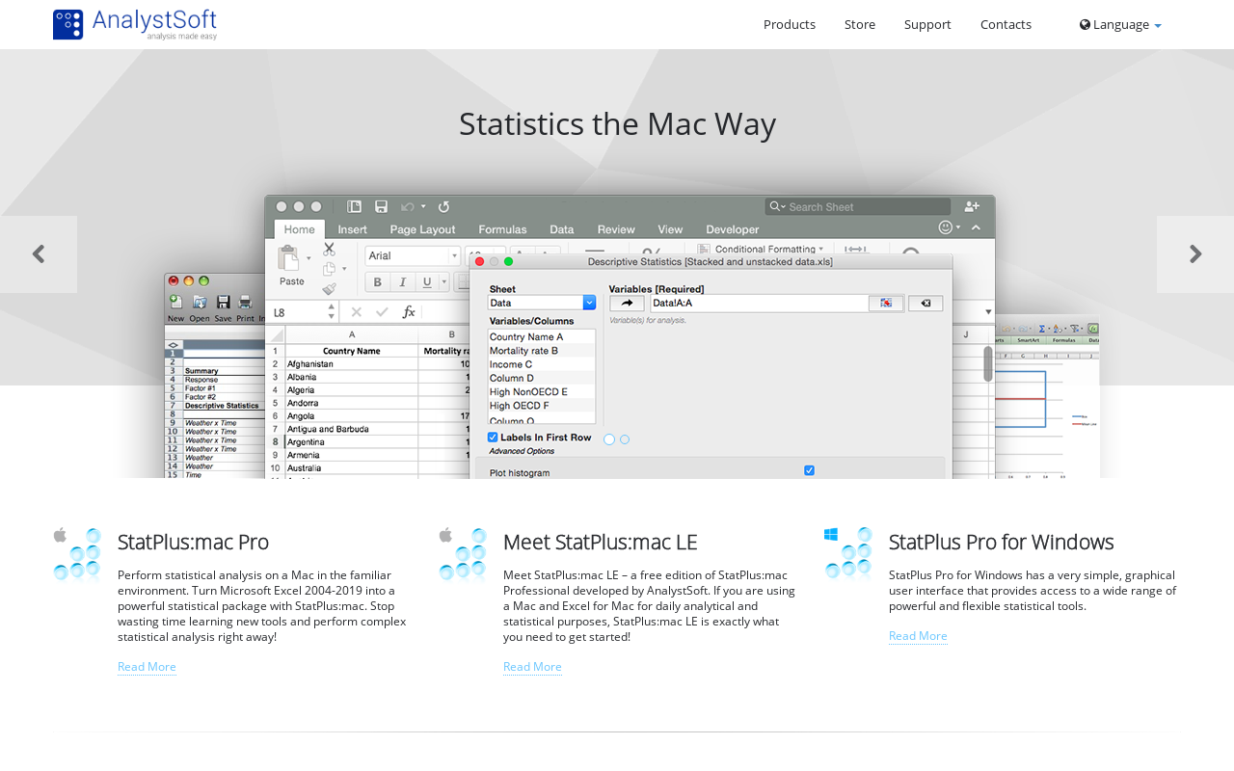
Task: Go to the previous carousel slide
Action: coord(39,254)
